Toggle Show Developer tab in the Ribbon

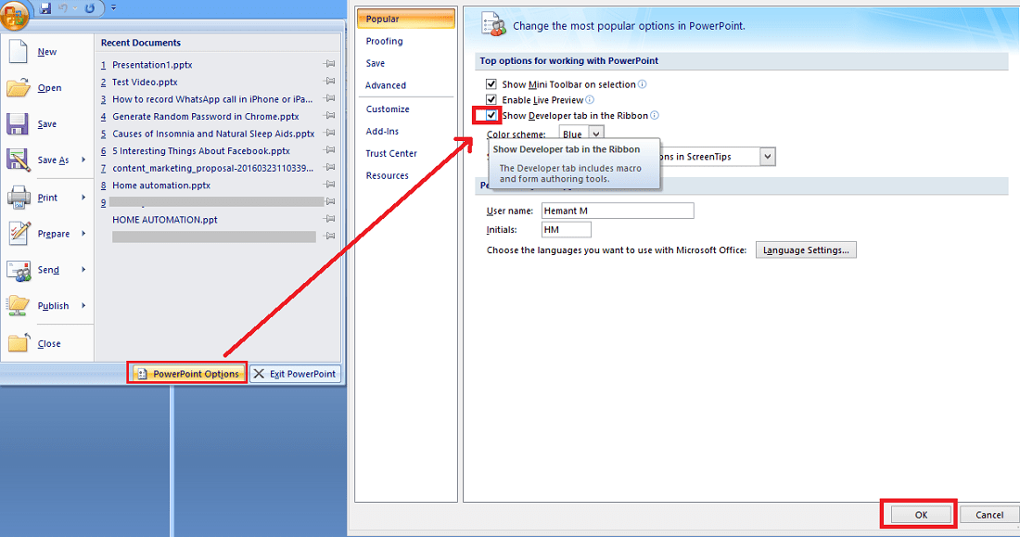click(491, 115)
